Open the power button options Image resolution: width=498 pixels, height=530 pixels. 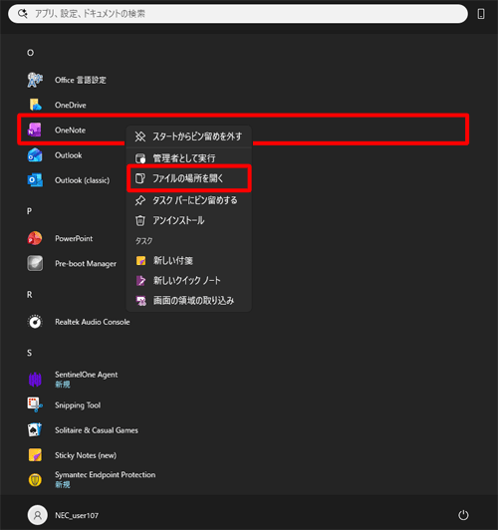coord(463,515)
